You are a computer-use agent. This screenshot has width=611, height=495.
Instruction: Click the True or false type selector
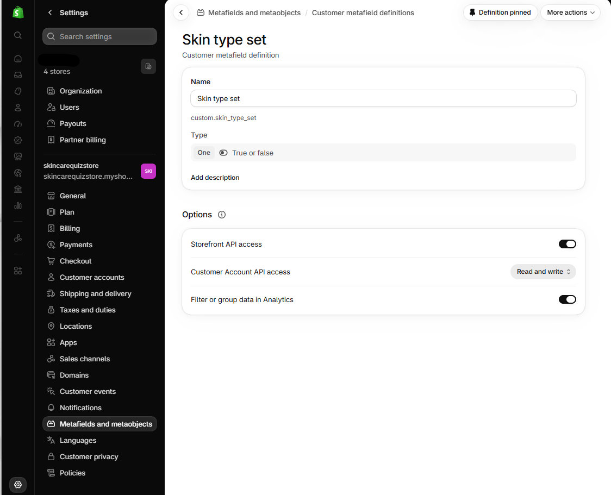point(383,153)
